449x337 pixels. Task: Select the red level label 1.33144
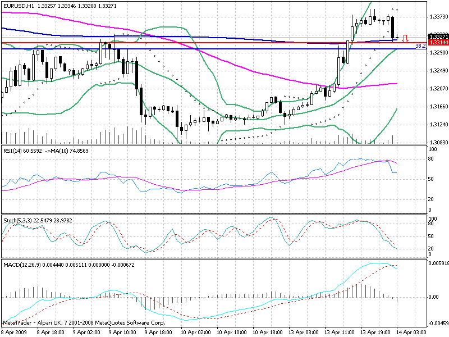point(438,43)
